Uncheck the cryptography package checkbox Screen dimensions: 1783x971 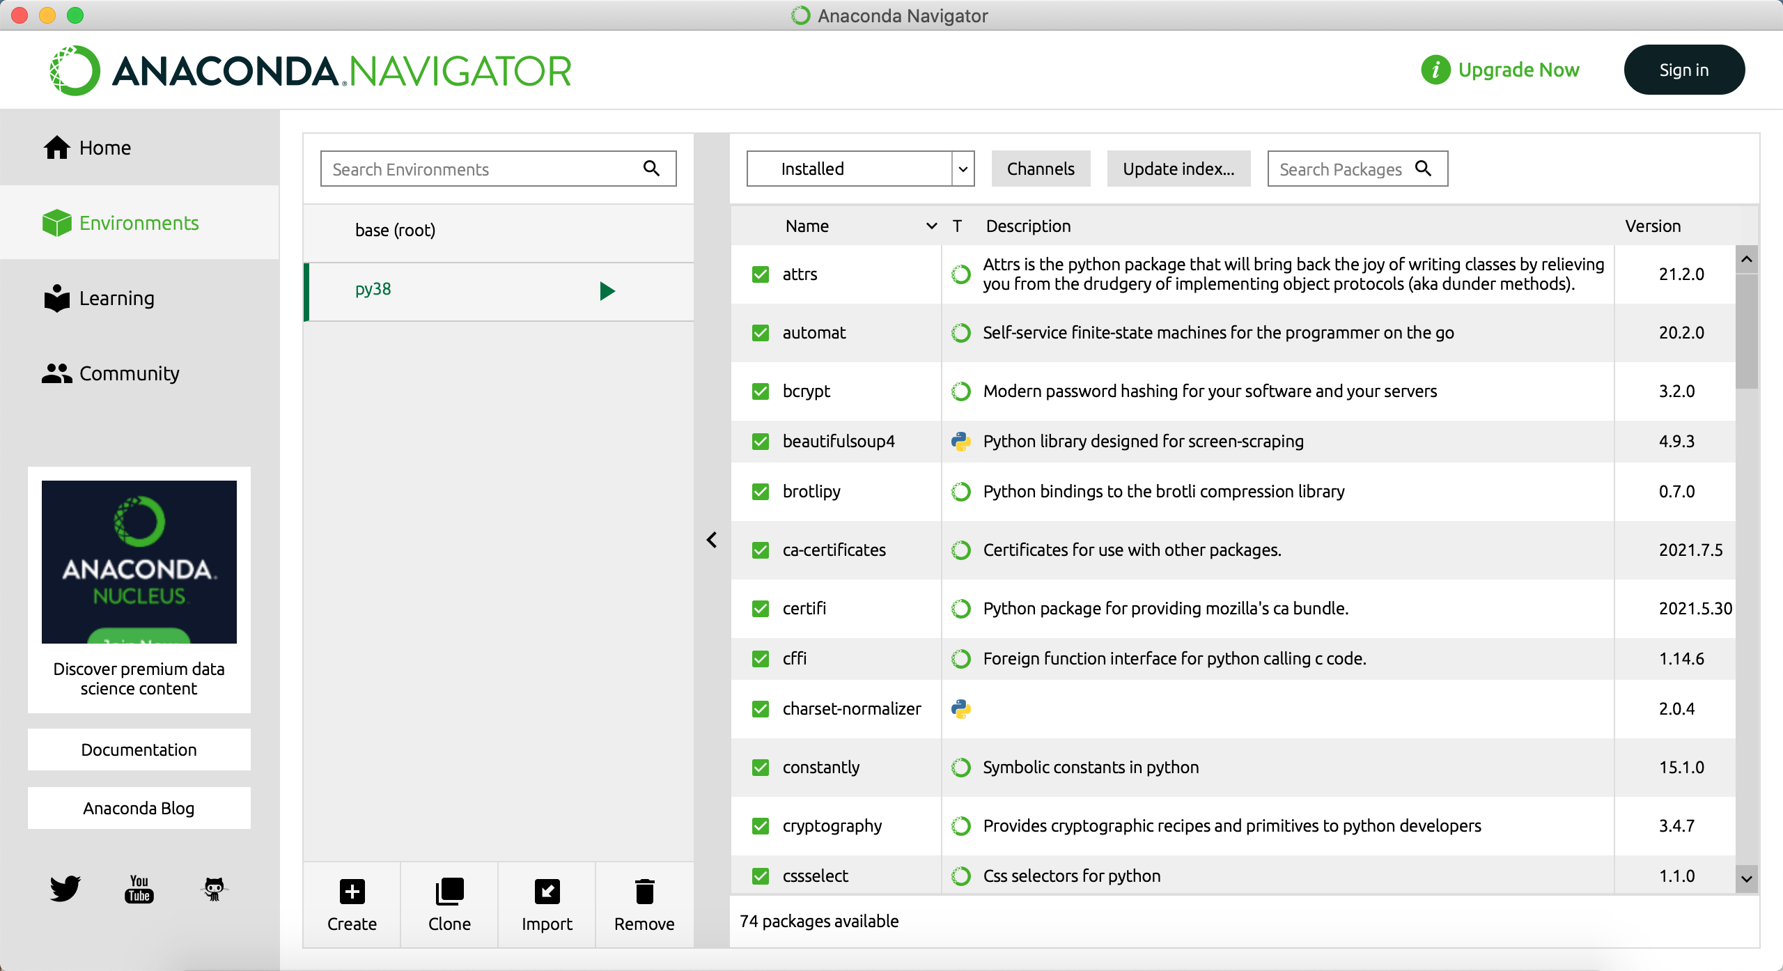(x=761, y=826)
